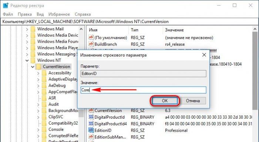Click the Professional value data
This screenshot has width=259, height=142.
pos(176,131)
